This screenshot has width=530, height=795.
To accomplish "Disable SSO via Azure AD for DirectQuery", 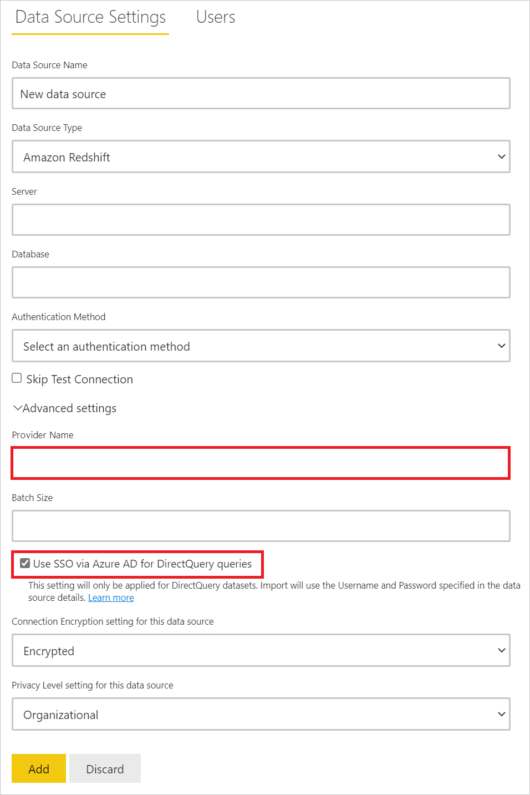I will 24,563.
